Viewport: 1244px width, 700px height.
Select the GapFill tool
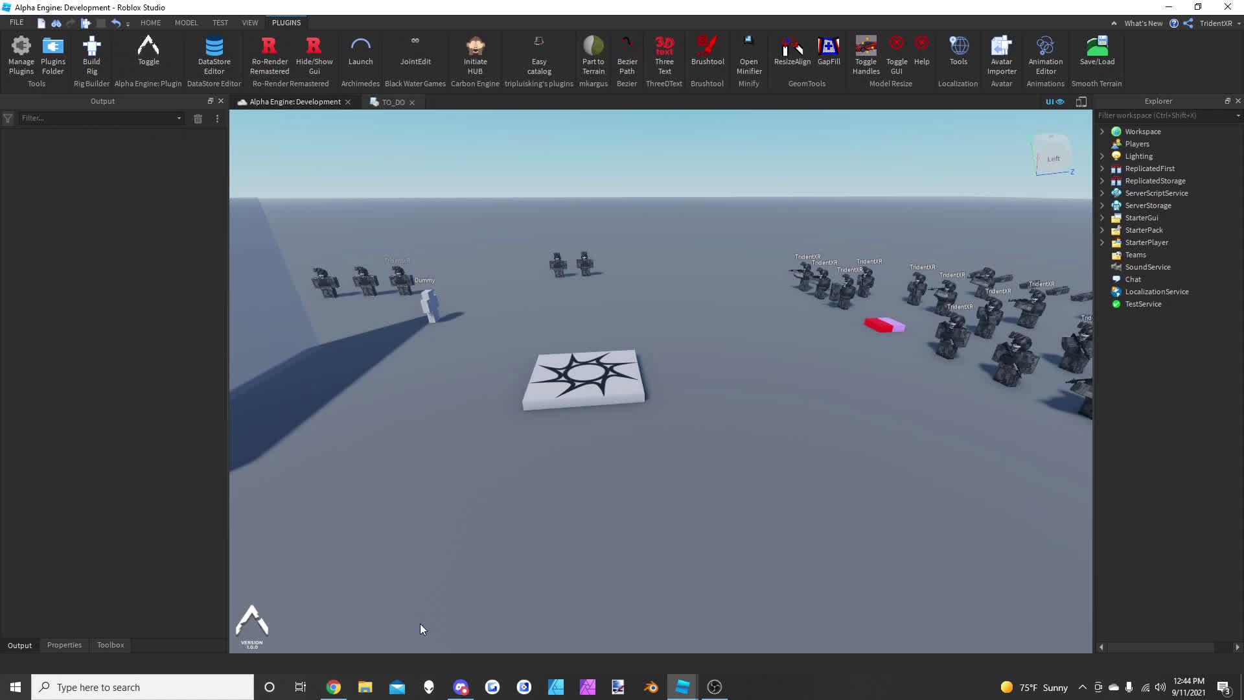(x=829, y=55)
